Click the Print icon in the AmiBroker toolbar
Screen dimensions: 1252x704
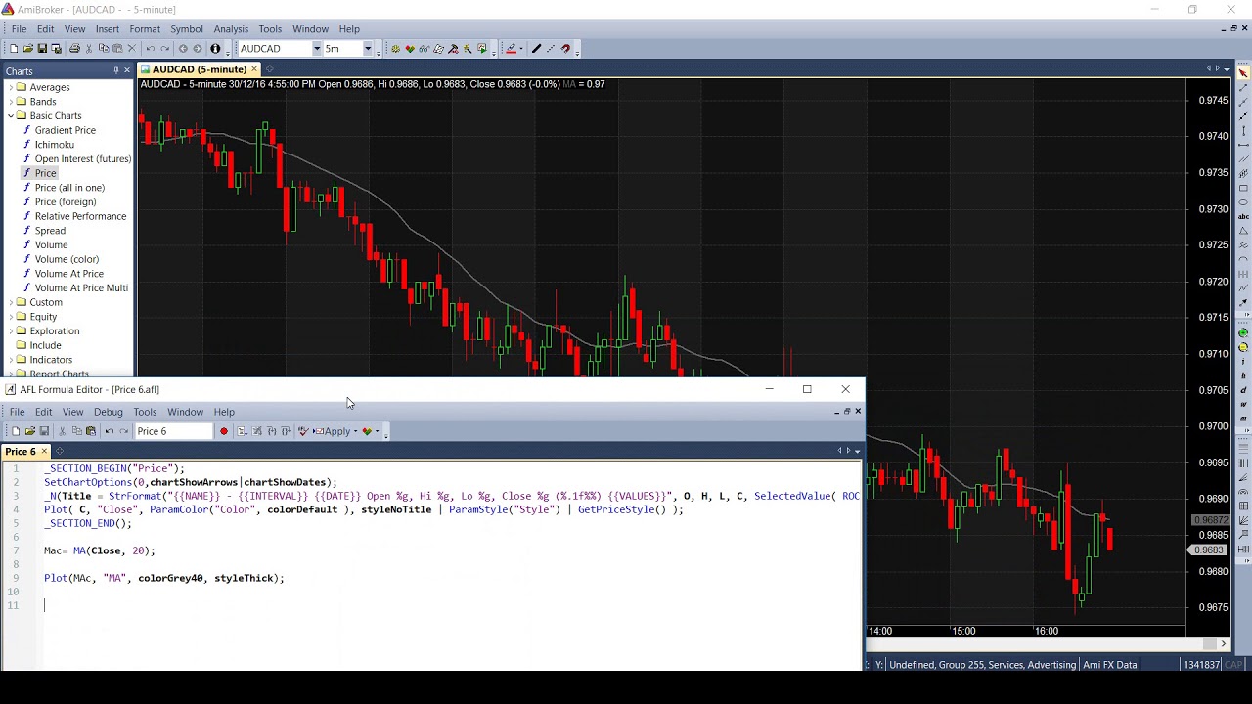(74, 49)
